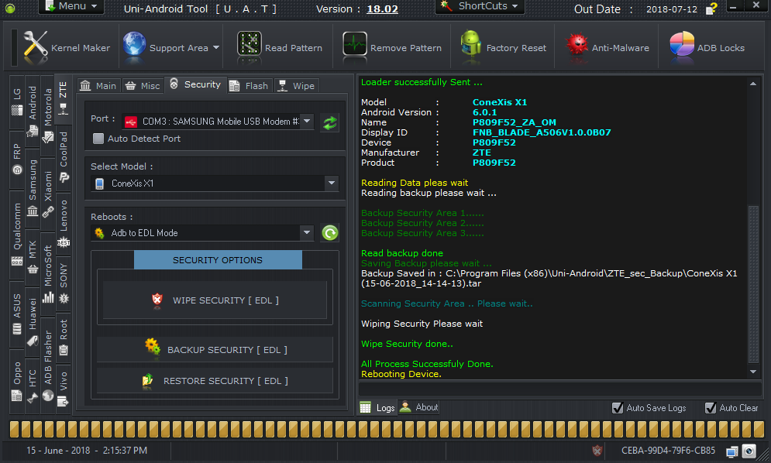
Task: Toggle Auto Clear checkbox
Action: pyautogui.click(x=710, y=408)
